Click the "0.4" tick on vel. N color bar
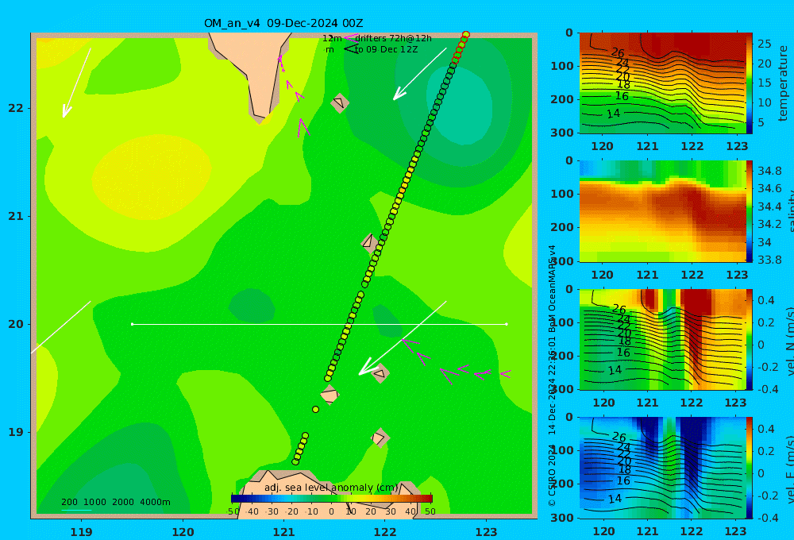Screen dimensions: 794x540 765,300
